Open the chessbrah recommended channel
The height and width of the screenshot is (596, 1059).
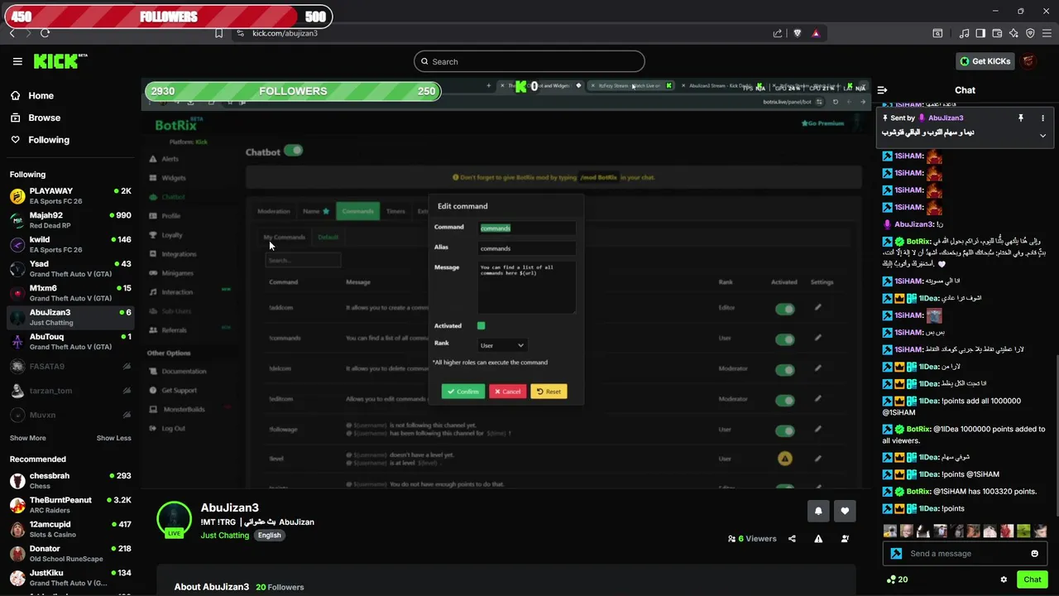tap(70, 481)
